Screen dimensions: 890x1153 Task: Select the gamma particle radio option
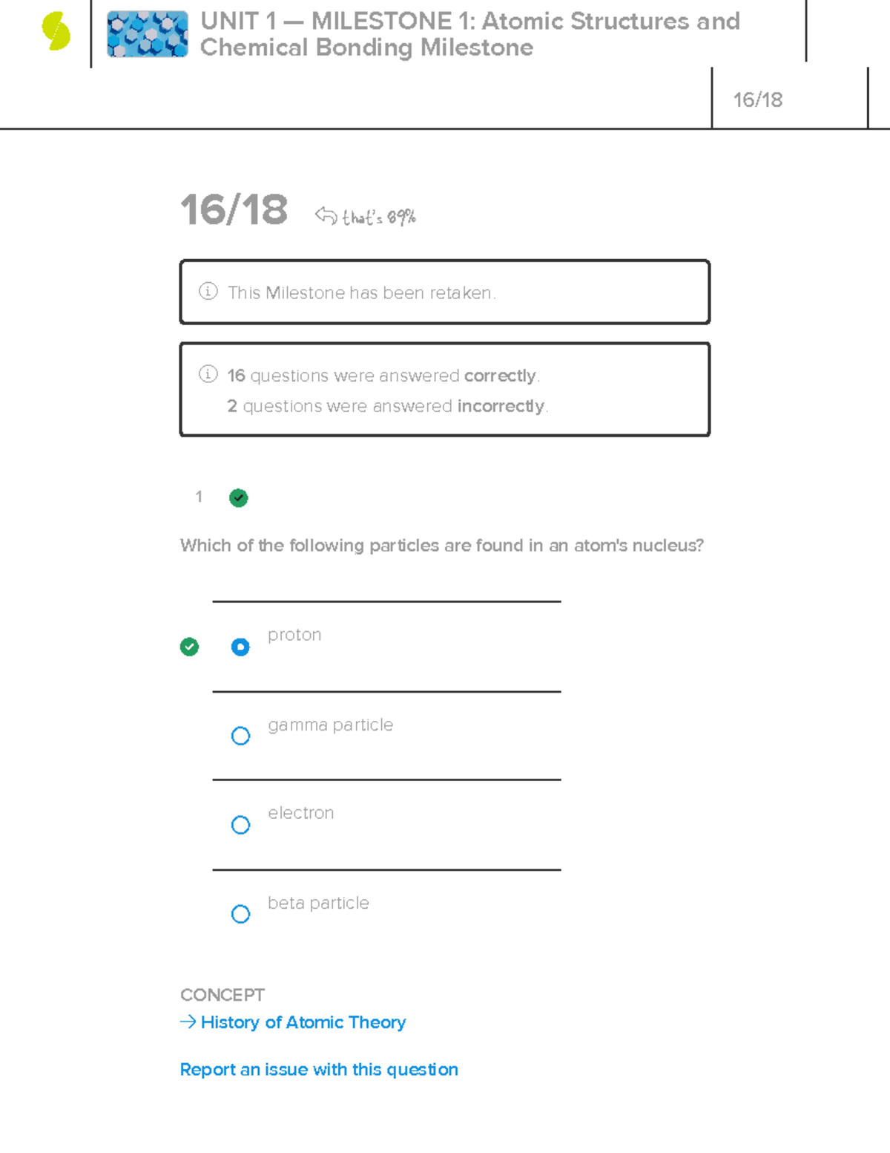(x=240, y=736)
